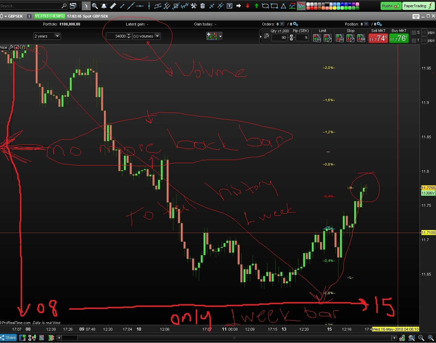Click the search magnifier in search box

(64, 6)
